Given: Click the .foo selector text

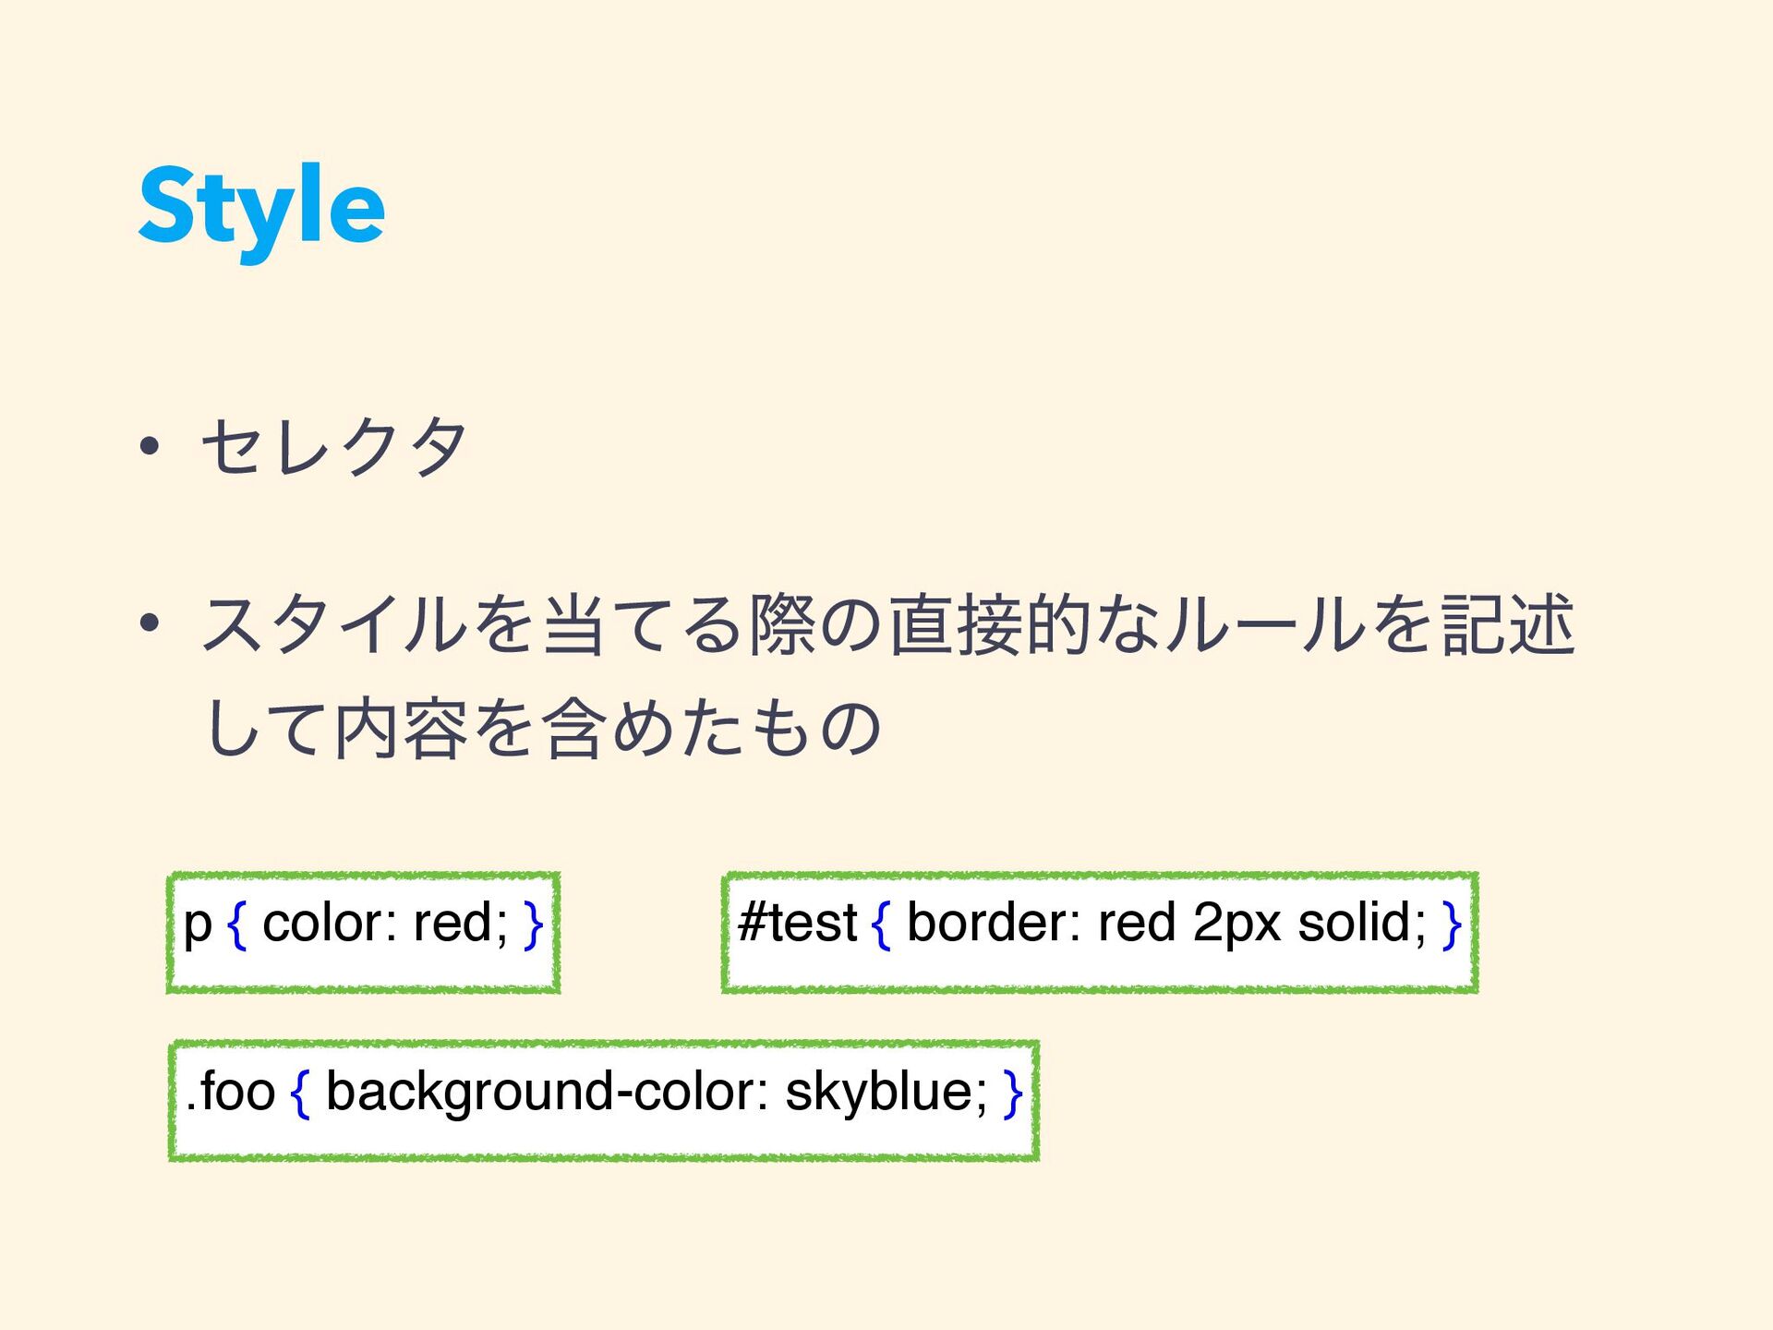Looking at the screenshot, I should [x=230, y=1092].
